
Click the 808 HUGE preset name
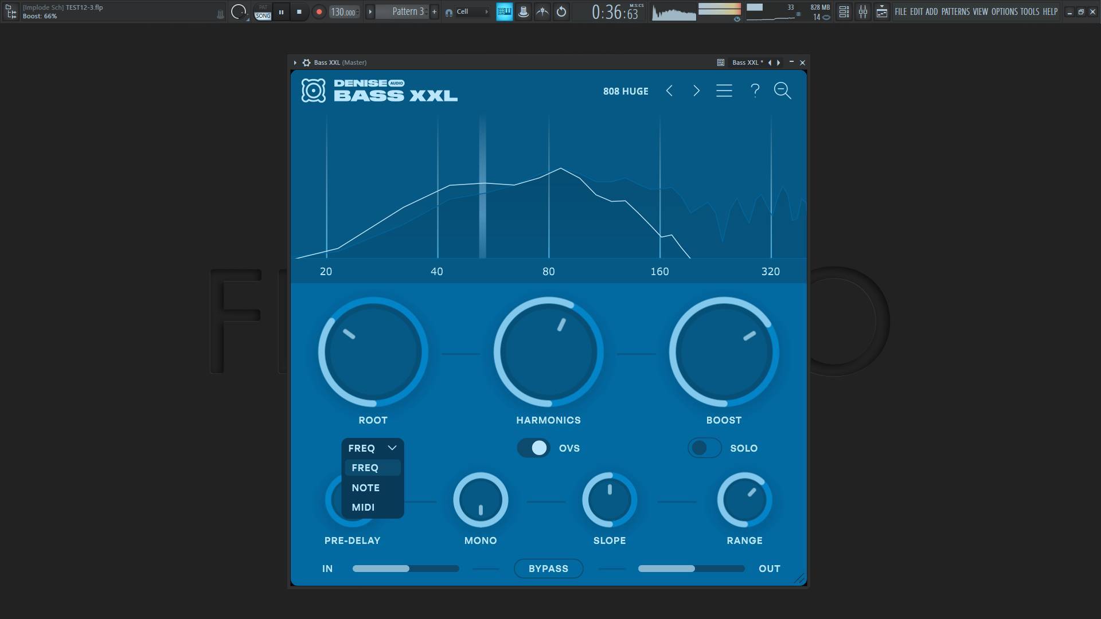click(x=626, y=91)
